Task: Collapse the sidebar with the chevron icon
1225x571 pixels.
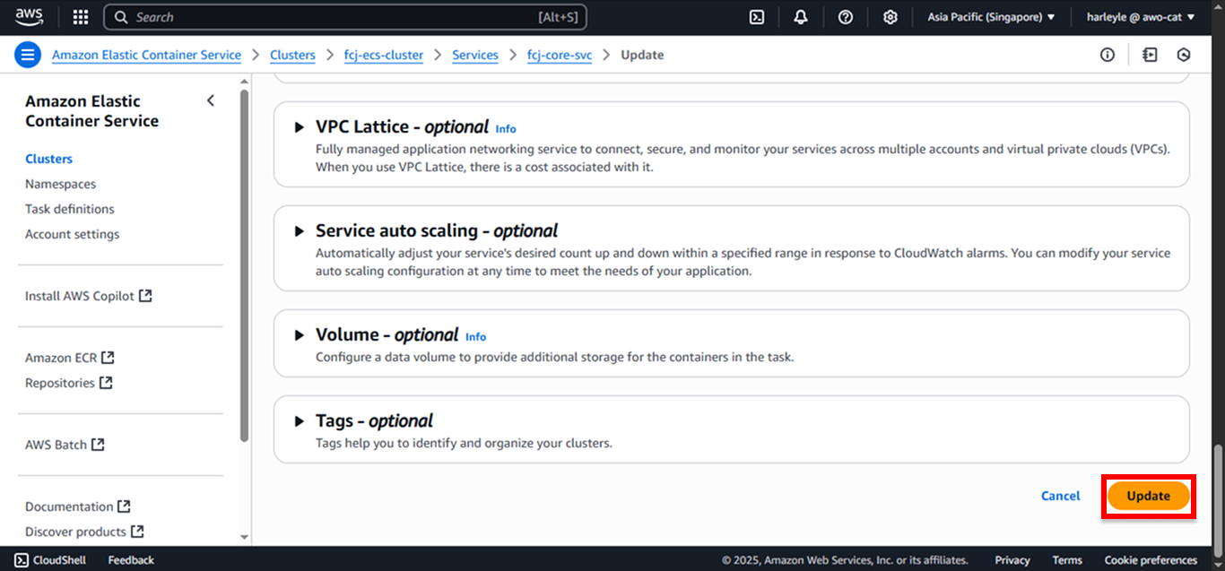Action: pos(211,100)
